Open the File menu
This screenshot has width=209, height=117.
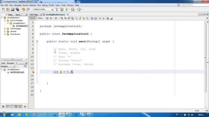(2, 5)
